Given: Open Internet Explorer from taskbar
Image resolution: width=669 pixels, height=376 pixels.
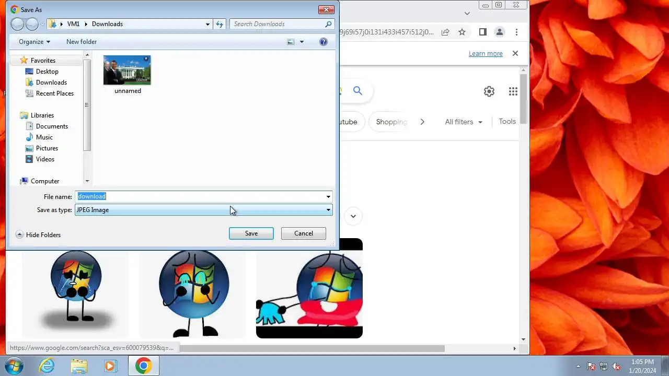Looking at the screenshot, I should [x=47, y=366].
